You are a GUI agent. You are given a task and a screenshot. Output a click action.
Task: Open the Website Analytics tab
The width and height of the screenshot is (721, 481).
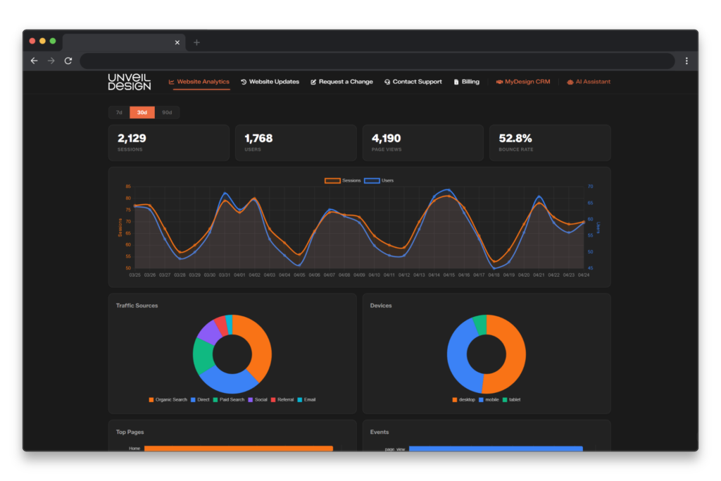[x=199, y=82]
